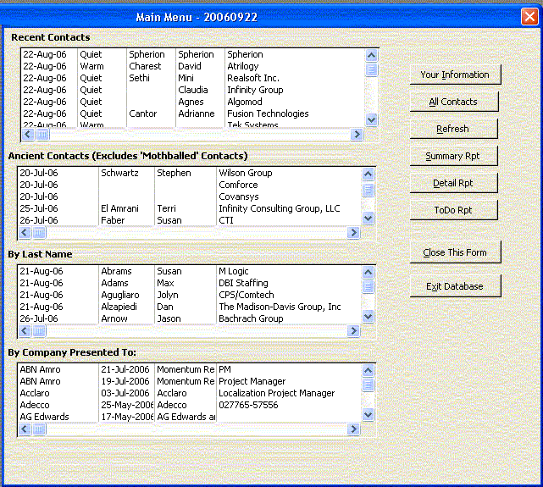The width and height of the screenshot is (543, 487).
Task: Click By Company horizontal scroll-left arrow
Action: coord(25,429)
